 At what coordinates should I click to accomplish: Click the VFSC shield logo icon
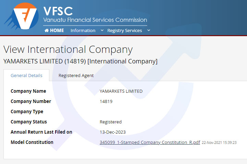point(22,16)
